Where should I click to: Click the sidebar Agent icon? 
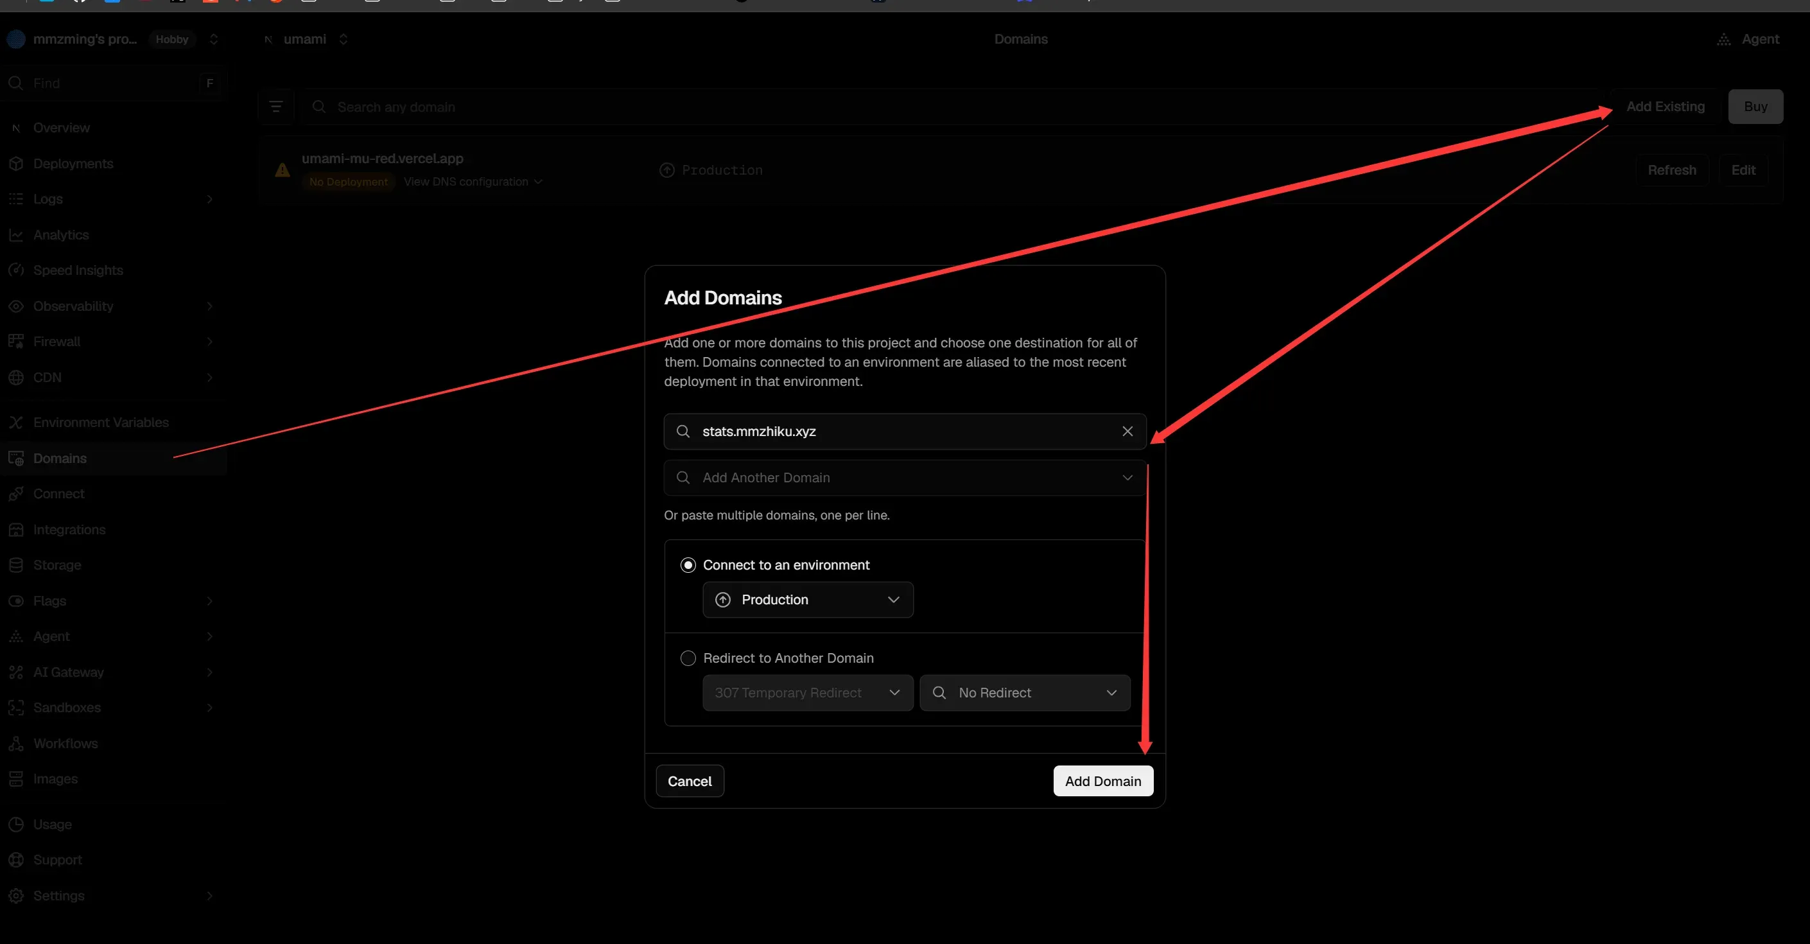pyautogui.click(x=16, y=637)
